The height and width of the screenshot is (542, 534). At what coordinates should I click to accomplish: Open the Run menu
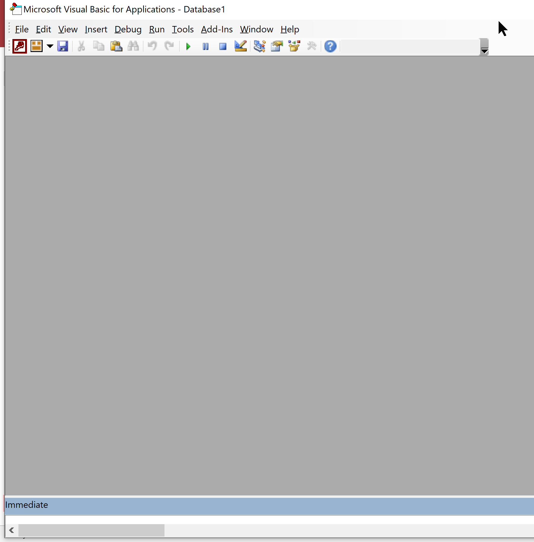click(x=157, y=29)
